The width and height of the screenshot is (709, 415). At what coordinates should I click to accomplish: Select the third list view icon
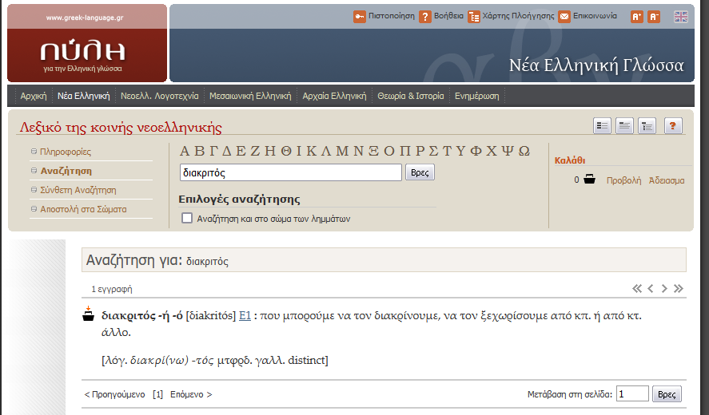pos(647,126)
